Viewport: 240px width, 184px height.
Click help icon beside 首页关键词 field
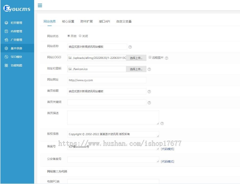pyautogui.click(x=149, y=103)
